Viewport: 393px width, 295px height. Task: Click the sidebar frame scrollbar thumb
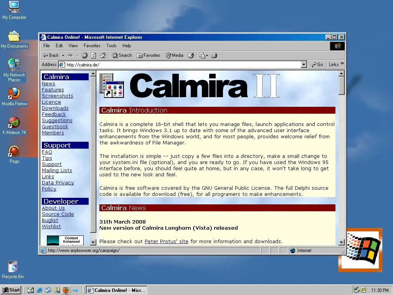[x=93, y=154]
